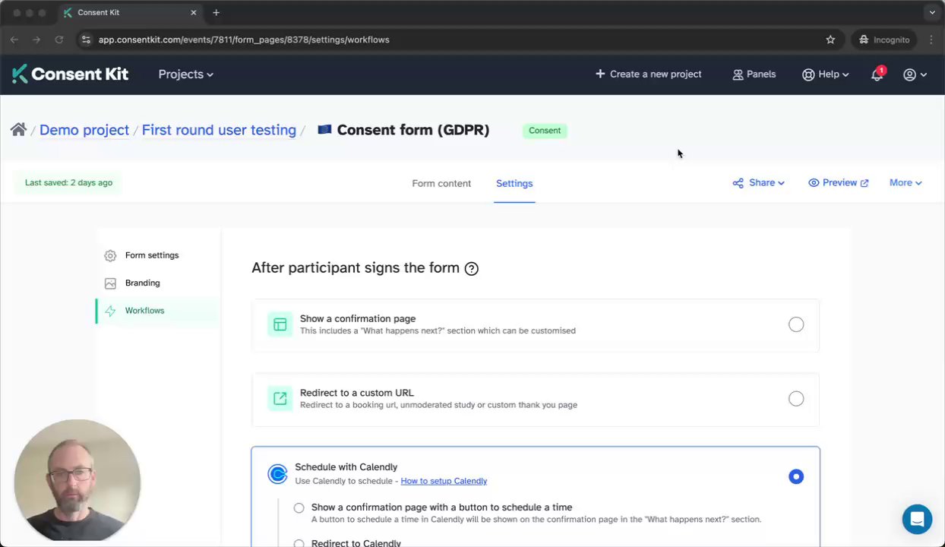Click the presenter webcam thumbnail

click(x=77, y=480)
